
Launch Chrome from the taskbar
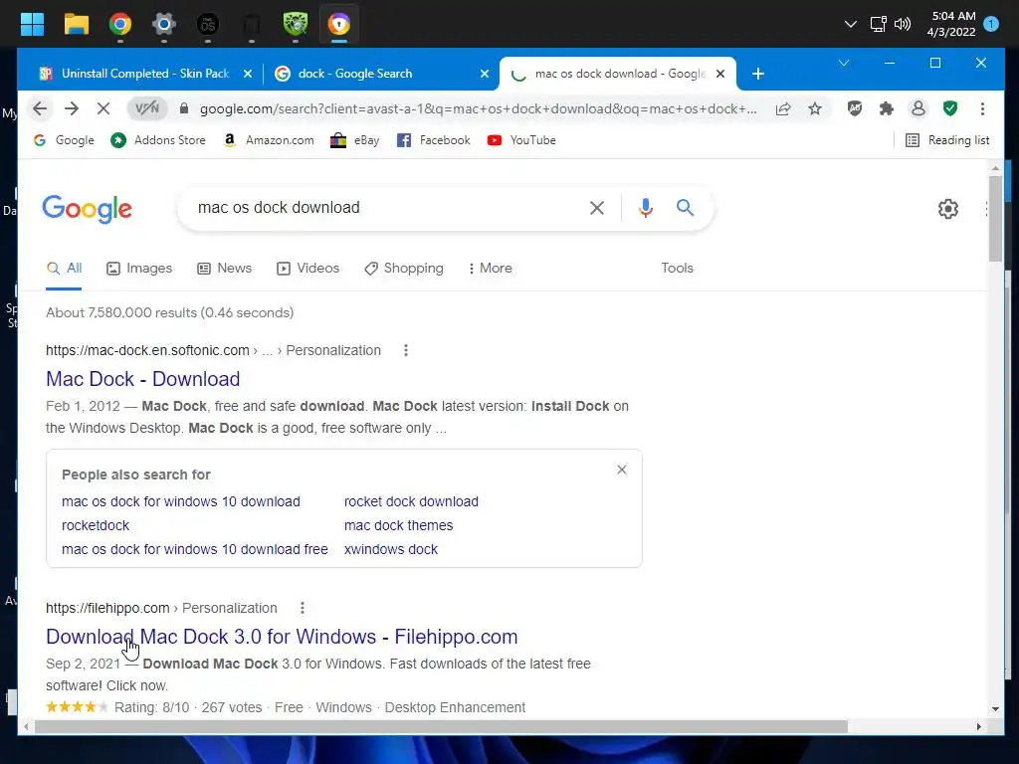click(x=120, y=25)
